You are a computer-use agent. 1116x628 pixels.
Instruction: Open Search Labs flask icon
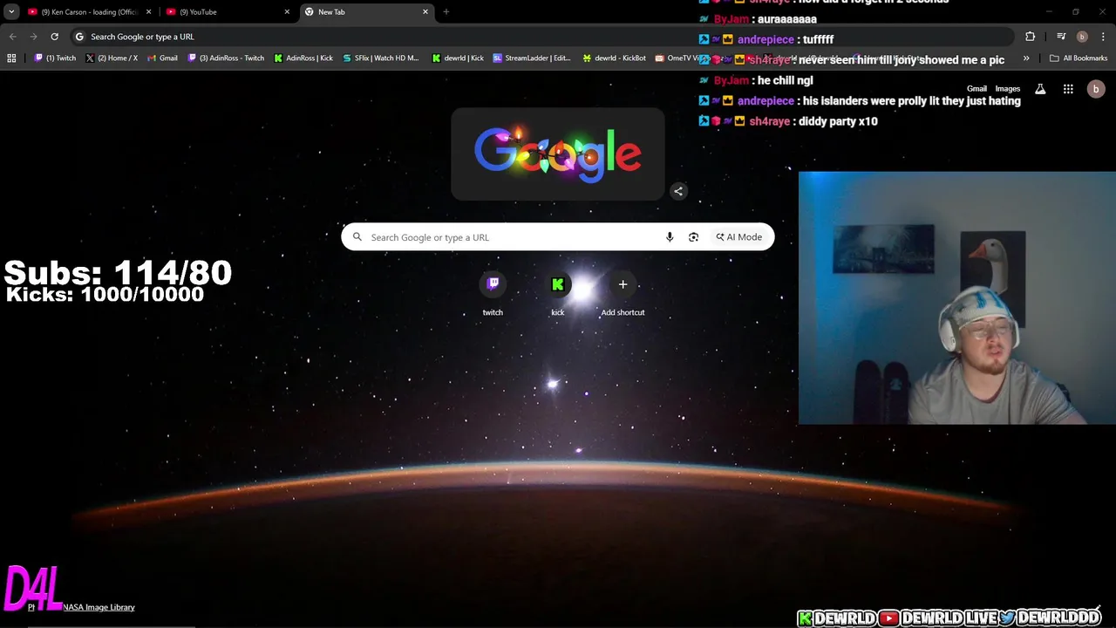tap(1040, 89)
